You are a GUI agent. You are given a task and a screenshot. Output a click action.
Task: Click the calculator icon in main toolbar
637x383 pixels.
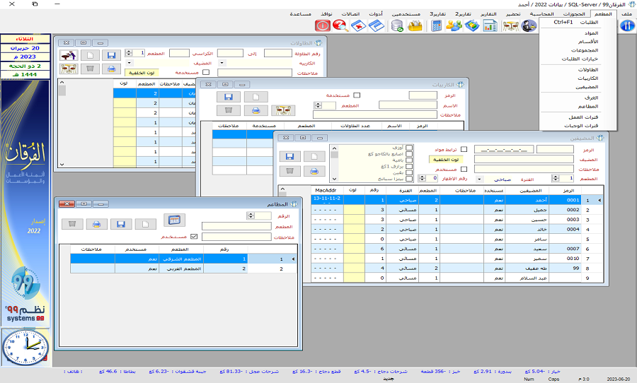coord(436,26)
